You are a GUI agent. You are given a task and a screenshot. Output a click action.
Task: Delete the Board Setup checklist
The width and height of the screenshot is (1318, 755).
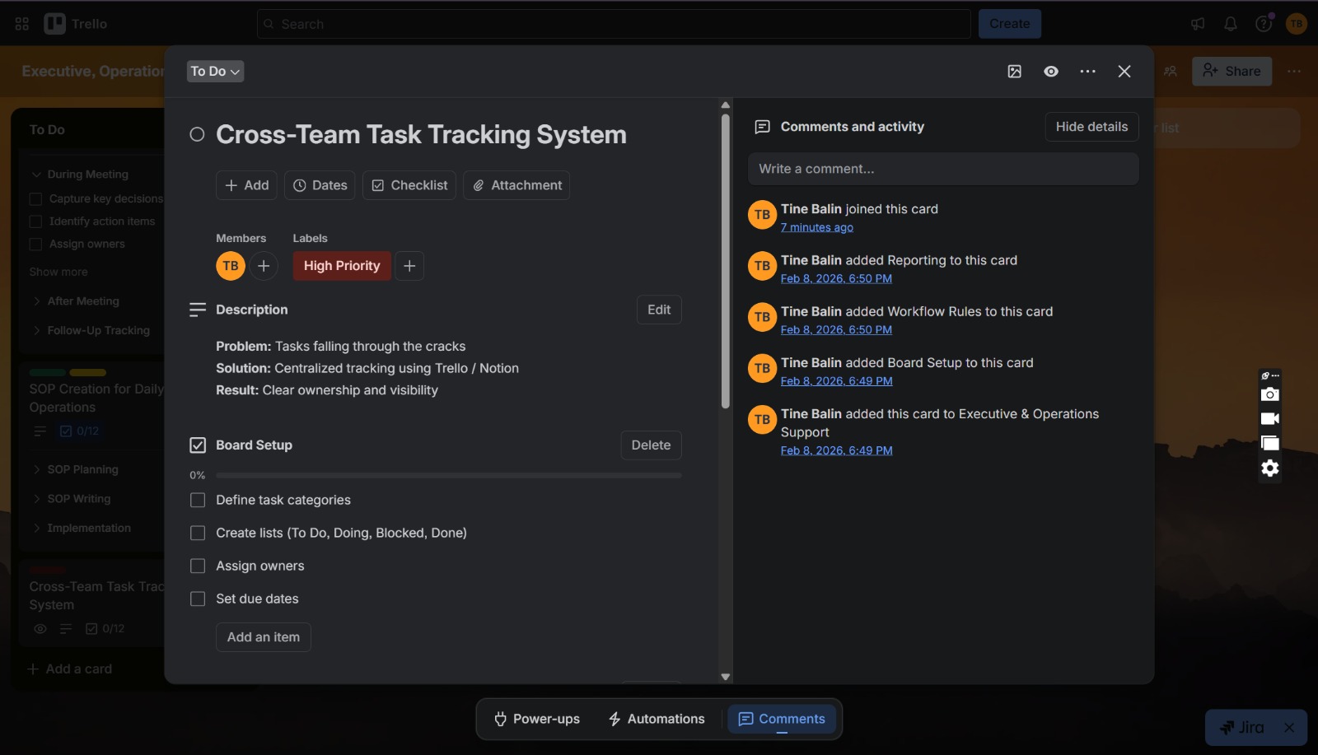[x=651, y=445]
